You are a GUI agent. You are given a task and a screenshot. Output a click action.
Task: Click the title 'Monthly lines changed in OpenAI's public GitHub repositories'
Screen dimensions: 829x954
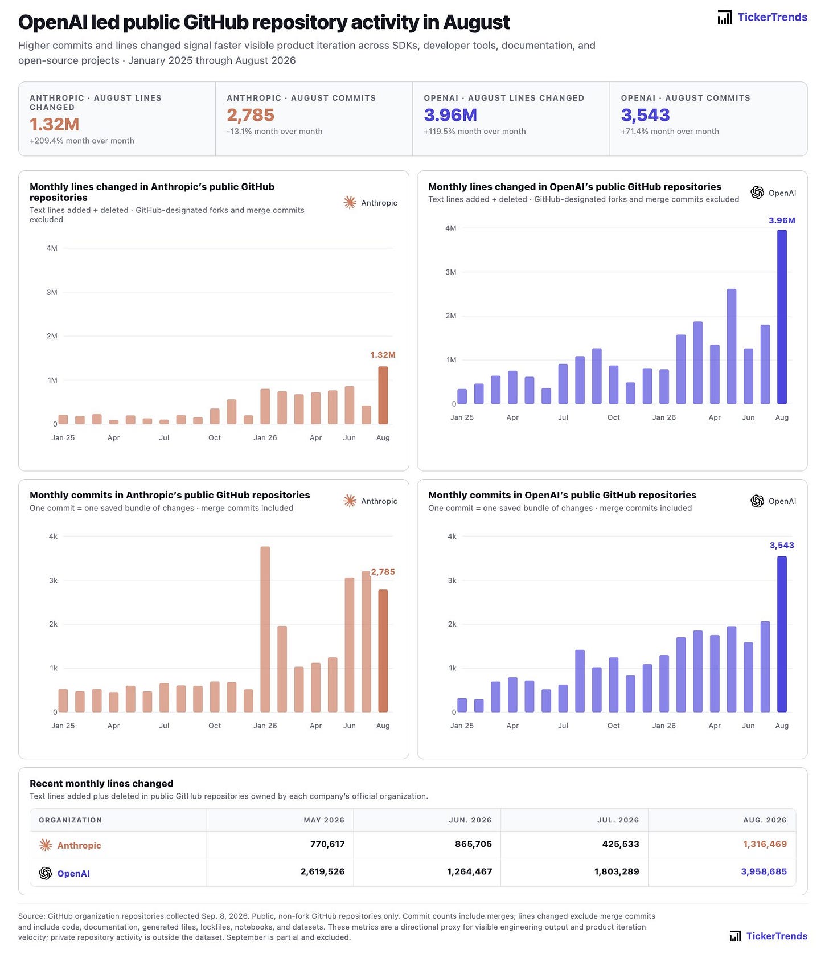[x=574, y=187]
